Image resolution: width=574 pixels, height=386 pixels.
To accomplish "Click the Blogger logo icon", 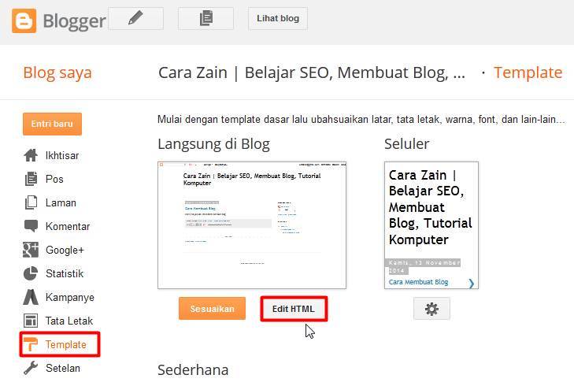I will [x=24, y=20].
